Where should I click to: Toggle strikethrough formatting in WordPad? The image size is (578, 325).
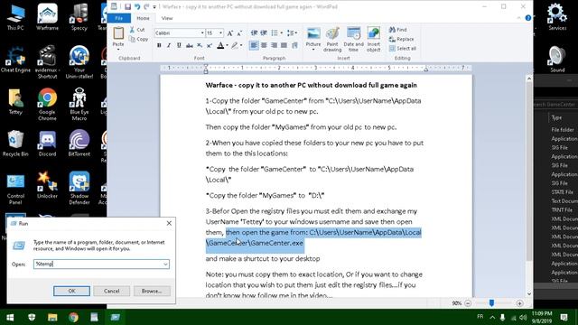[189, 45]
